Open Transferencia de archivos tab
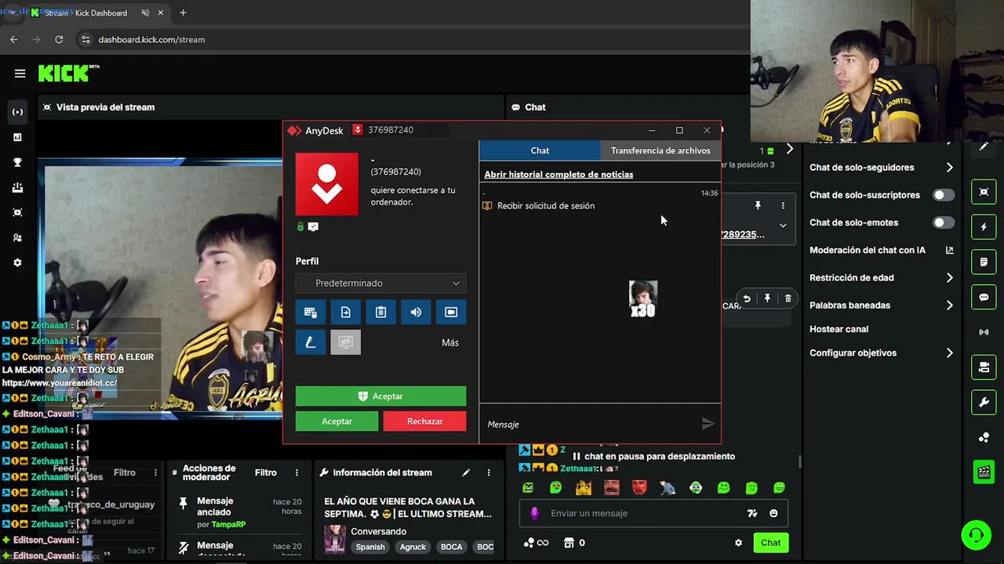This screenshot has width=1004, height=564. click(x=660, y=150)
